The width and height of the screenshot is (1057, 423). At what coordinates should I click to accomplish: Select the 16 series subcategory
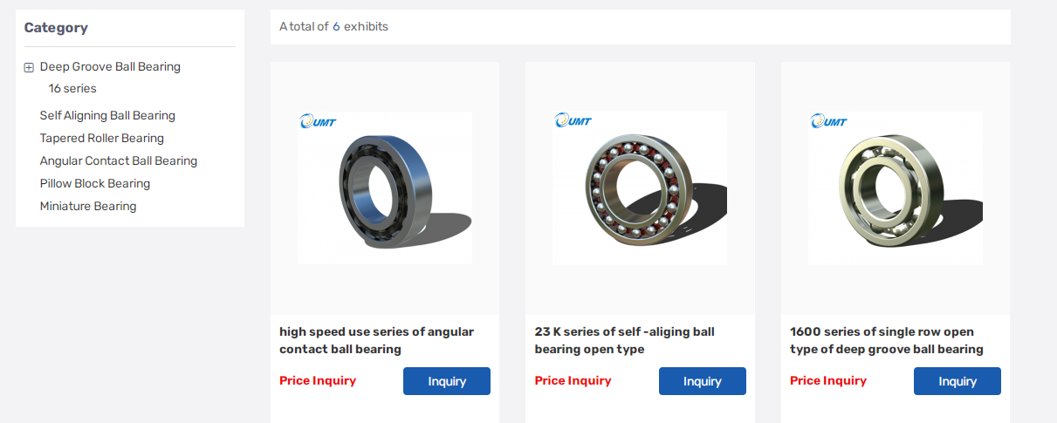72,89
